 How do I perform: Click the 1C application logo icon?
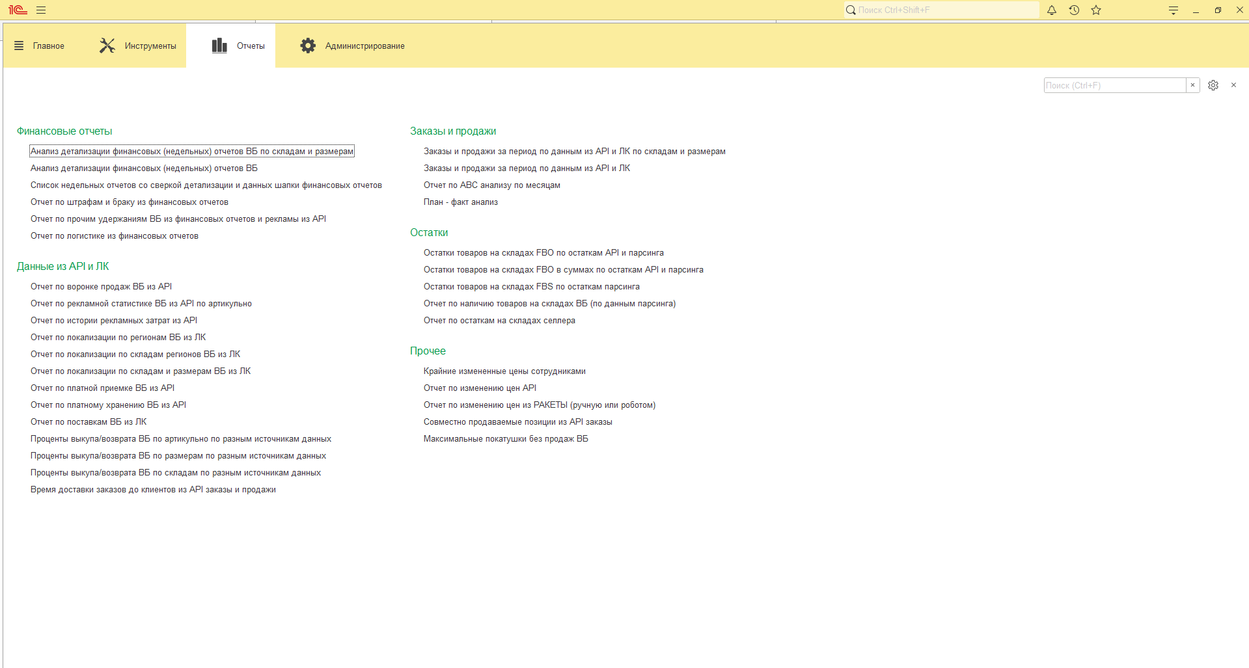[x=18, y=10]
